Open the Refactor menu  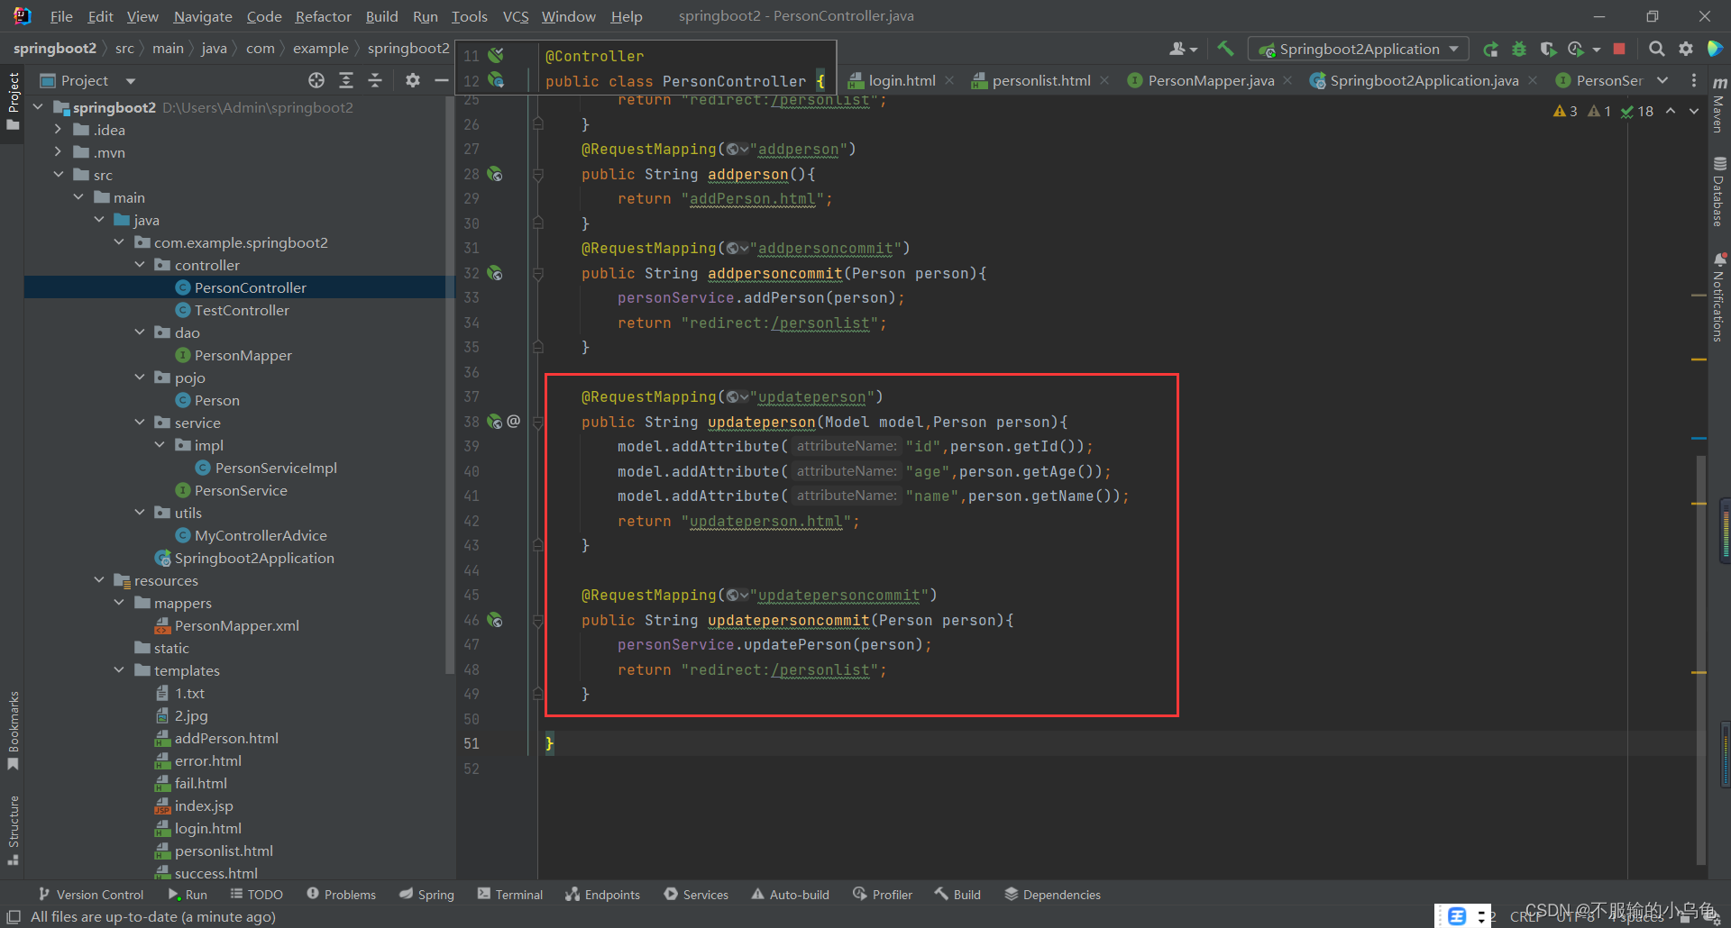(x=323, y=16)
